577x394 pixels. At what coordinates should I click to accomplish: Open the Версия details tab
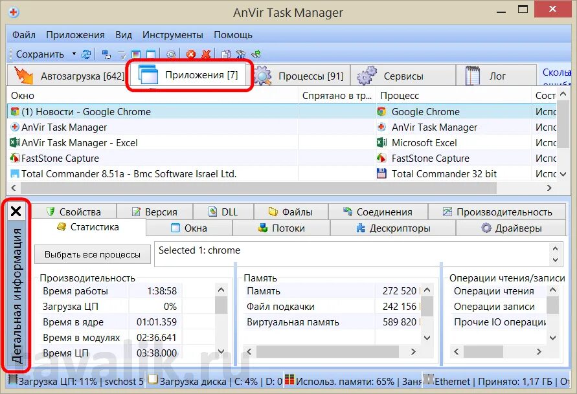click(155, 212)
